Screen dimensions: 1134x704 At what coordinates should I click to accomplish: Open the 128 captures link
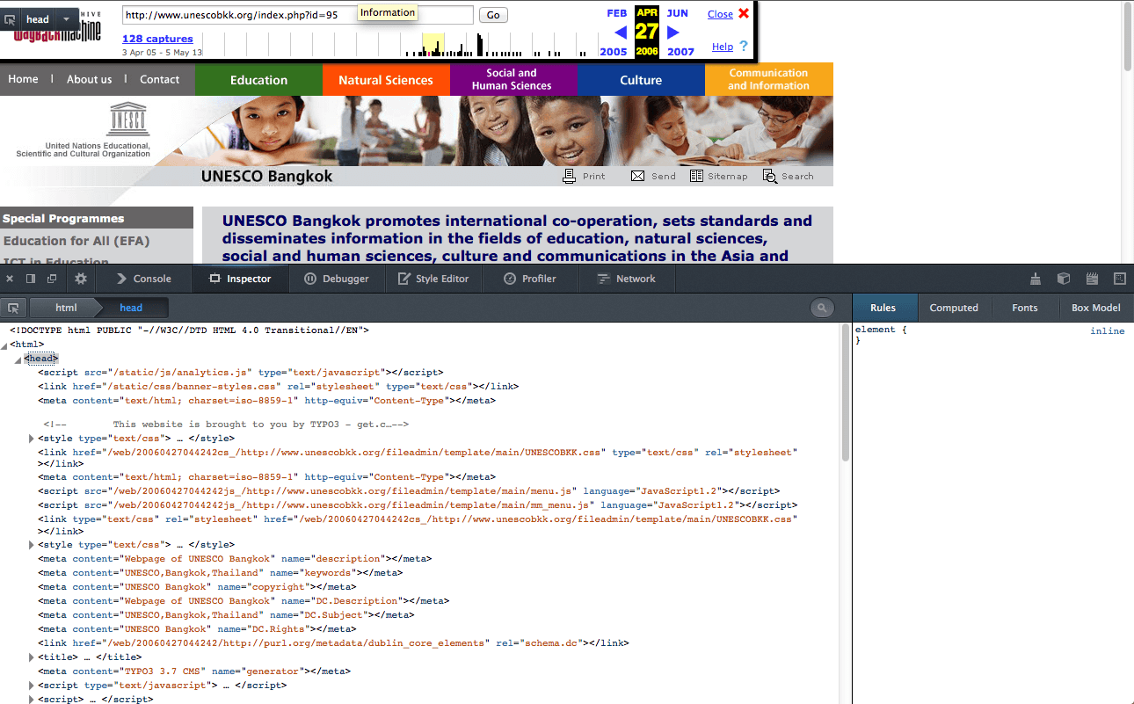click(x=157, y=39)
